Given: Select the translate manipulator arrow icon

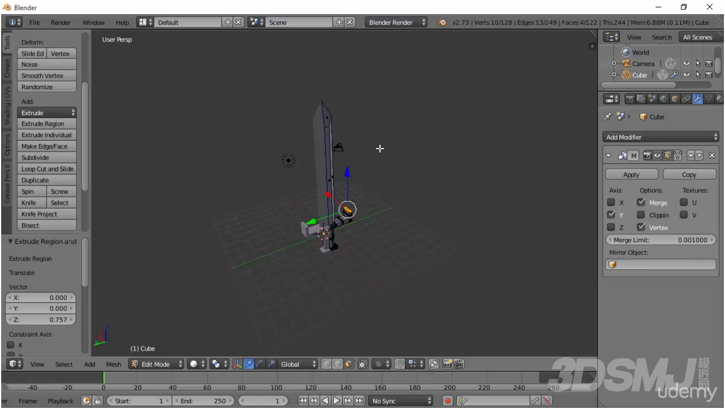Looking at the screenshot, I should pyautogui.click(x=249, y=364).
